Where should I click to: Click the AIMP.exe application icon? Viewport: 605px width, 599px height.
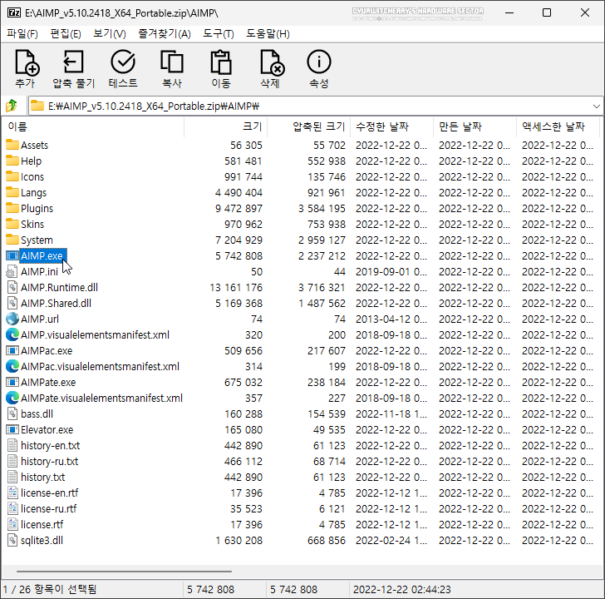12,255
